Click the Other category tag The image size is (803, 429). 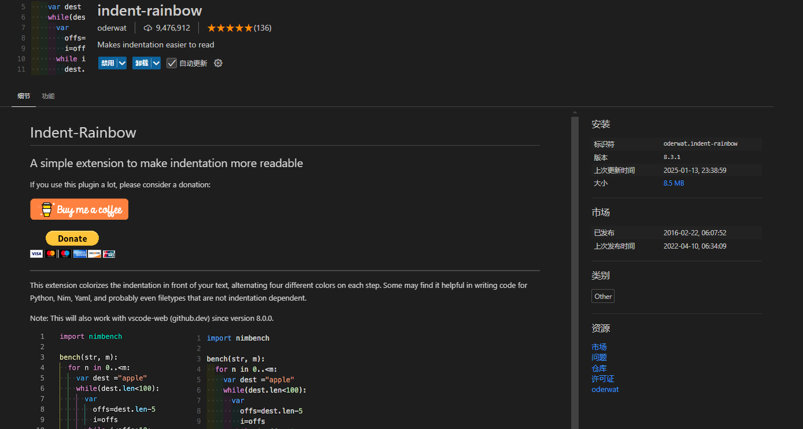coord(603,296)
